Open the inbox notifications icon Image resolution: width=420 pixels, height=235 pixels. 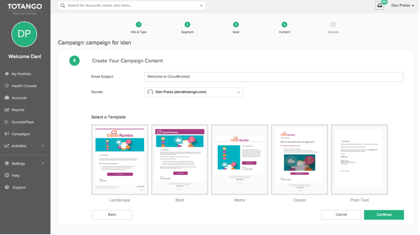(x=380, y=5)
